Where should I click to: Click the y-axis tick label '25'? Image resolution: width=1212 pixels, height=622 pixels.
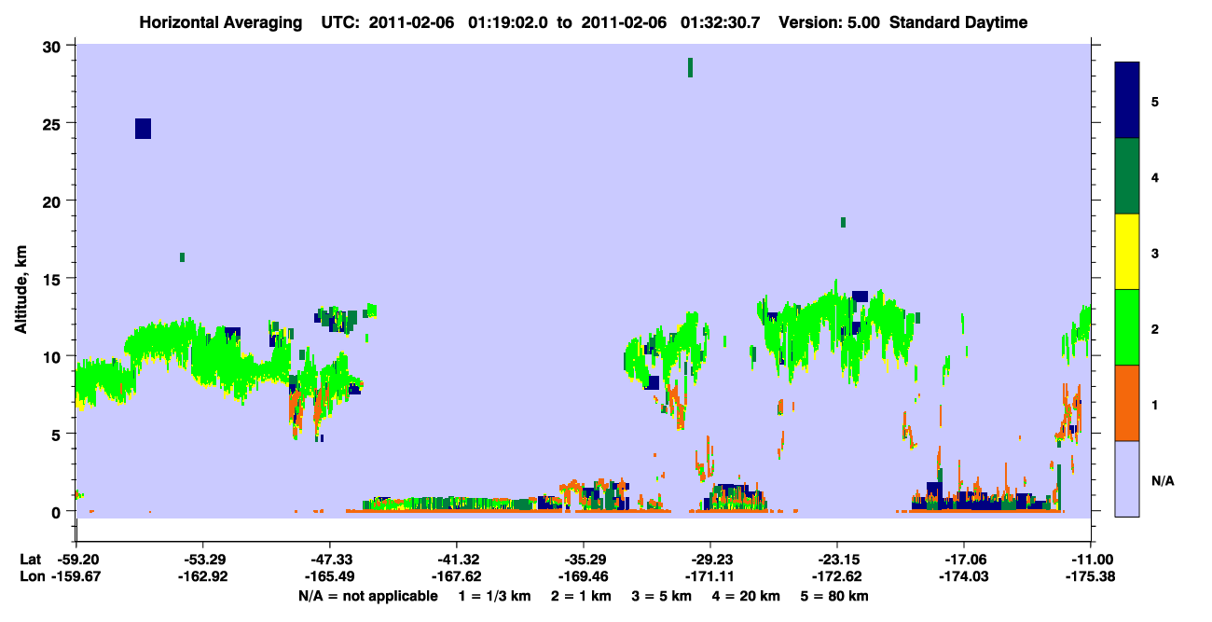coord(53,124)
